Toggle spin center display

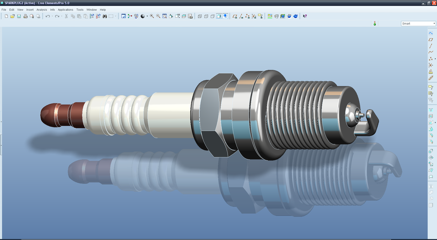coord(130,16)
